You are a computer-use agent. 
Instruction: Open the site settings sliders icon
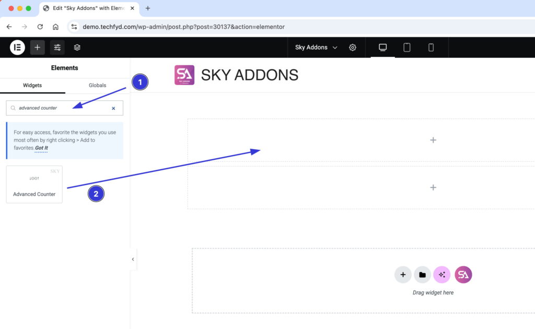57,48
